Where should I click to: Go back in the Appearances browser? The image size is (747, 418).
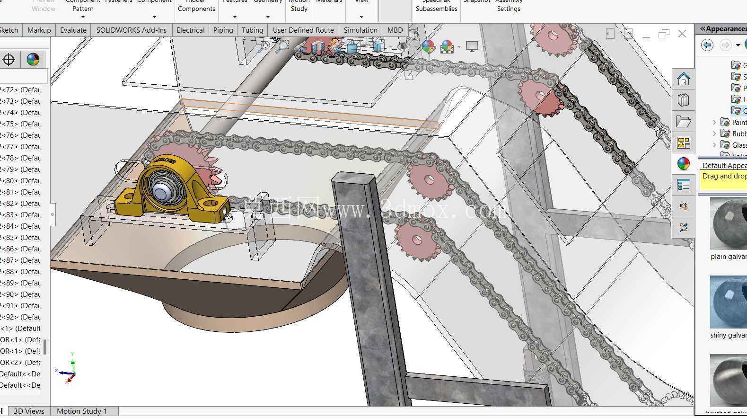[x=707, y=45]
